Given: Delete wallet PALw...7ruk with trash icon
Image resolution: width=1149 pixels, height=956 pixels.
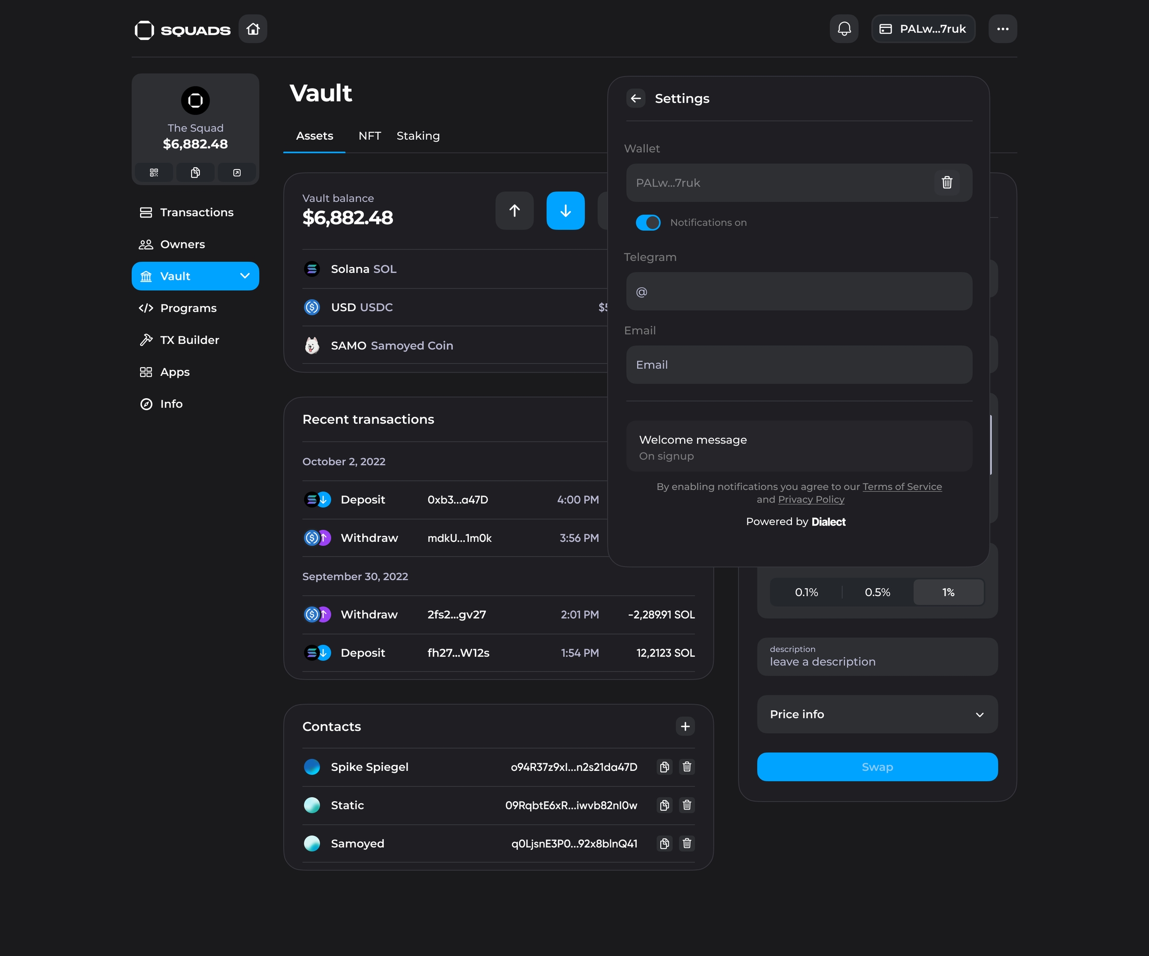Looking at the screenshot, I should coord(946,183).
